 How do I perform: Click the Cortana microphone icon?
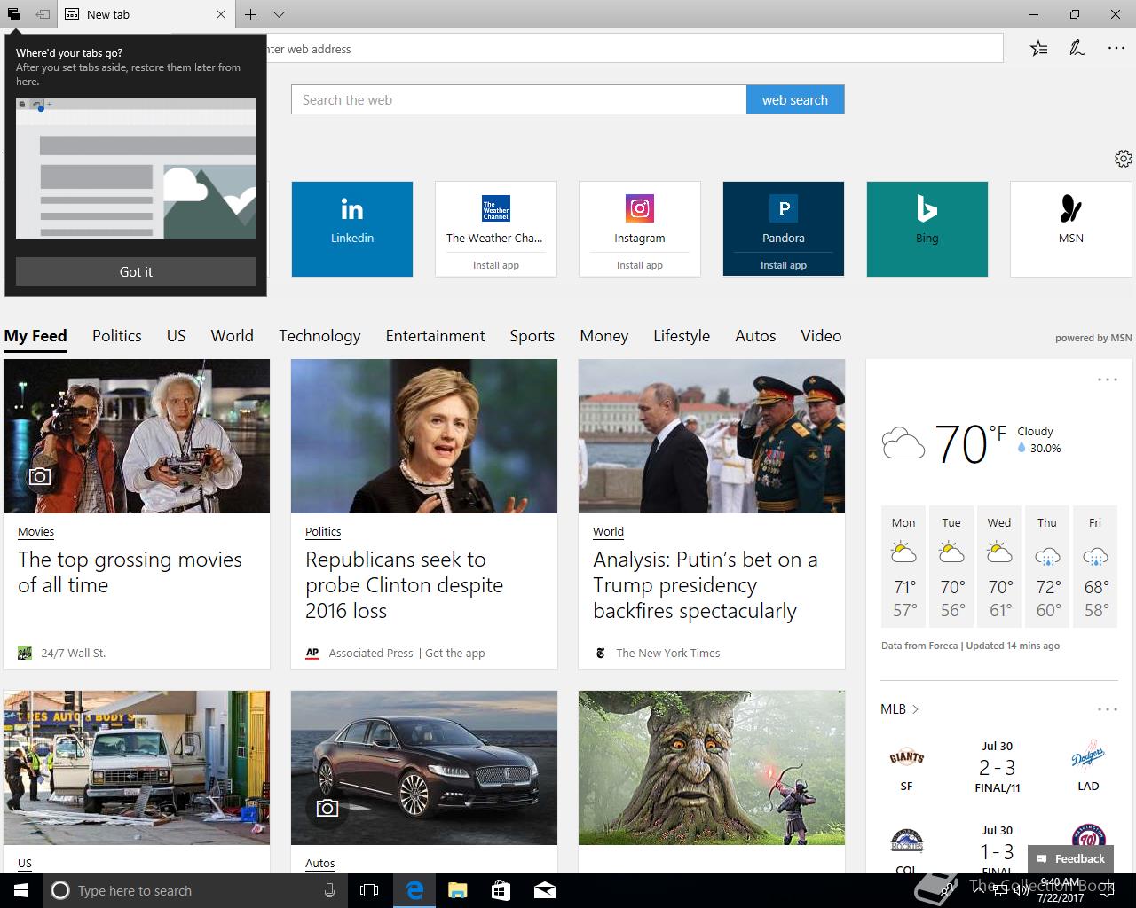(329, 890)
